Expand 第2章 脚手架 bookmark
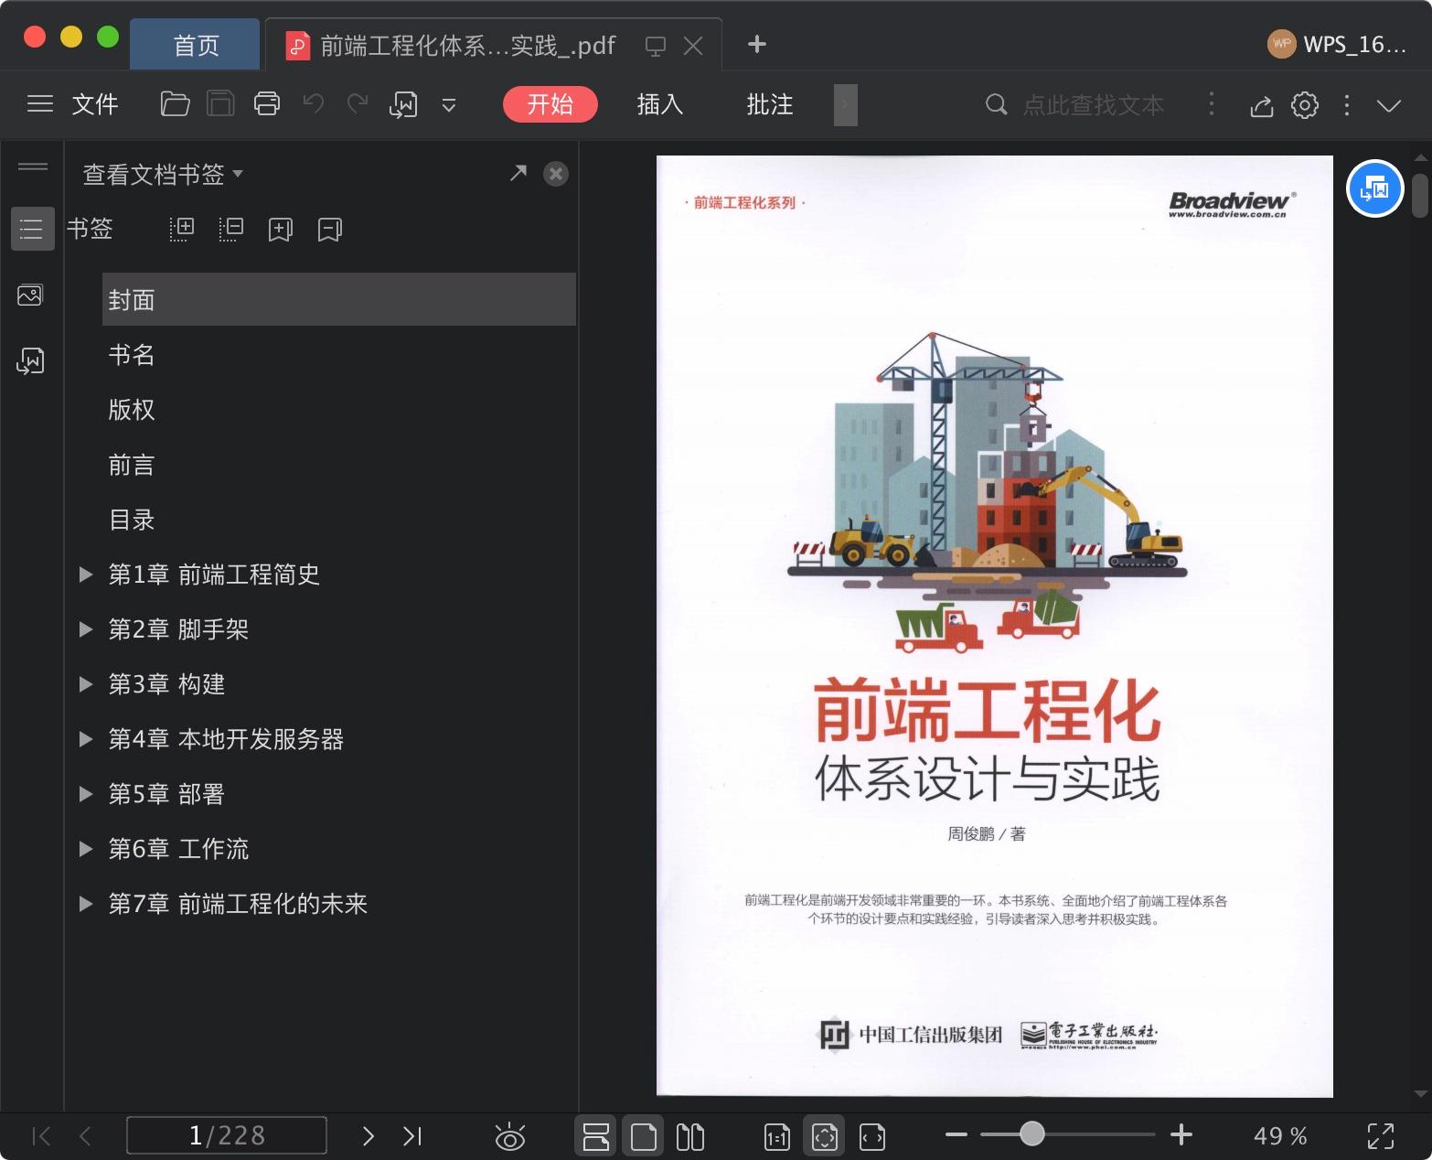Viewport: 1432px width, 1160px height. 86,629
